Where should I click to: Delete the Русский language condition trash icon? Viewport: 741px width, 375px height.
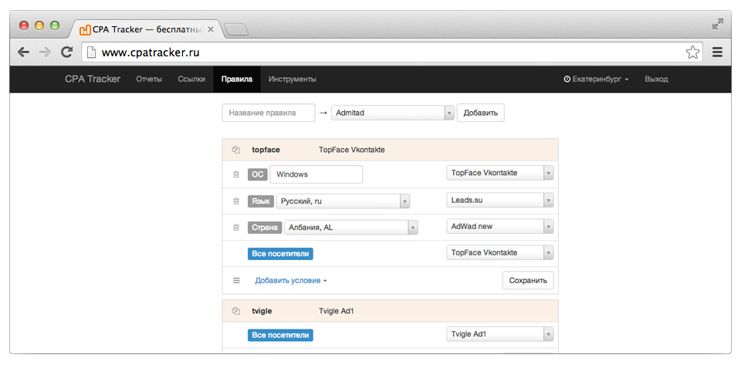click(x=236, y=201)
